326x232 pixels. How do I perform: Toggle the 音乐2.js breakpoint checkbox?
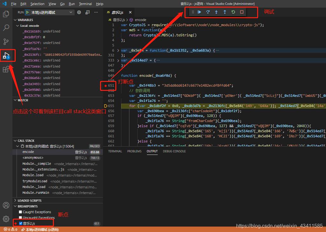pos(21,223)
